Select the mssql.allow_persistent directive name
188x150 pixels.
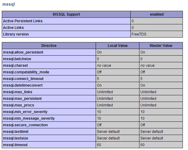[x=23, y=52]
